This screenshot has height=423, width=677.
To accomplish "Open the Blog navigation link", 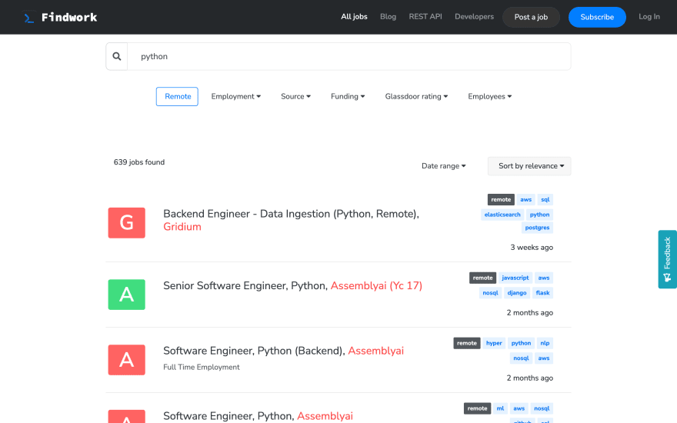I will (388, 16).
